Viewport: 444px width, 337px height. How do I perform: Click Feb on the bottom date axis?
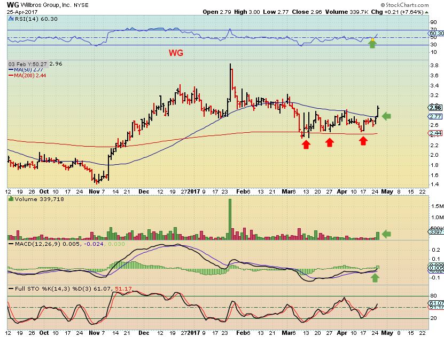[x=242, y=333]
